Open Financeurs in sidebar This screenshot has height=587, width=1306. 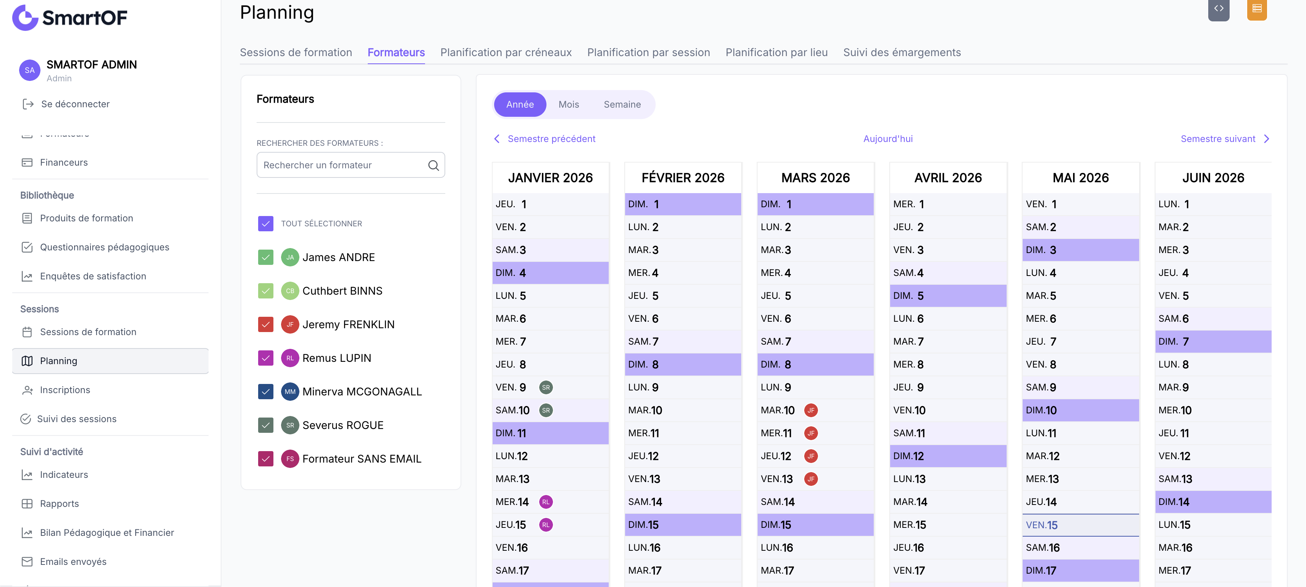[110, 162]
